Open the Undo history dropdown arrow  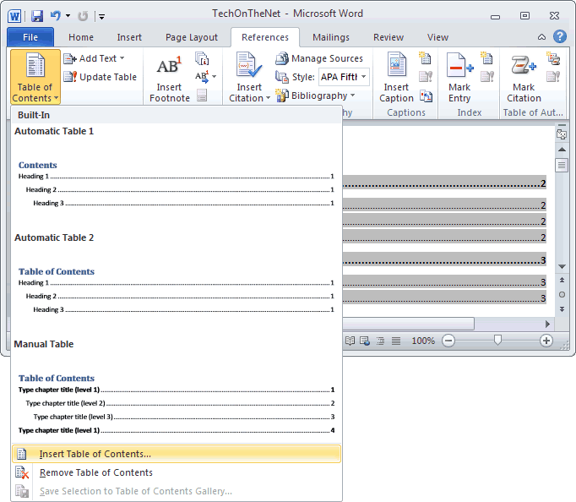click(68, 16)
